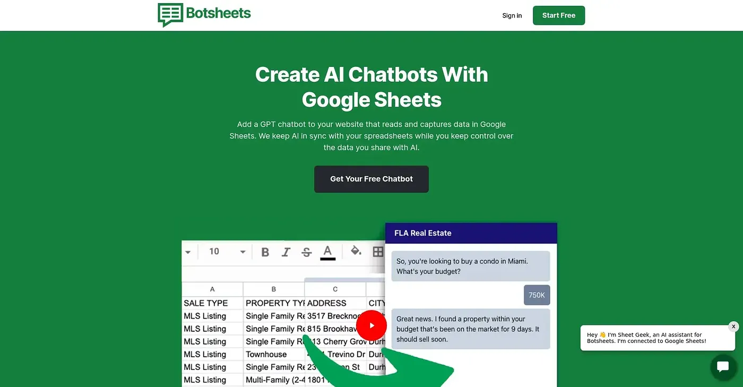Viewport: 743px width, 387px height.
Task: Toggle bold in spreadsheet toolbar
Action: [265, 252]
